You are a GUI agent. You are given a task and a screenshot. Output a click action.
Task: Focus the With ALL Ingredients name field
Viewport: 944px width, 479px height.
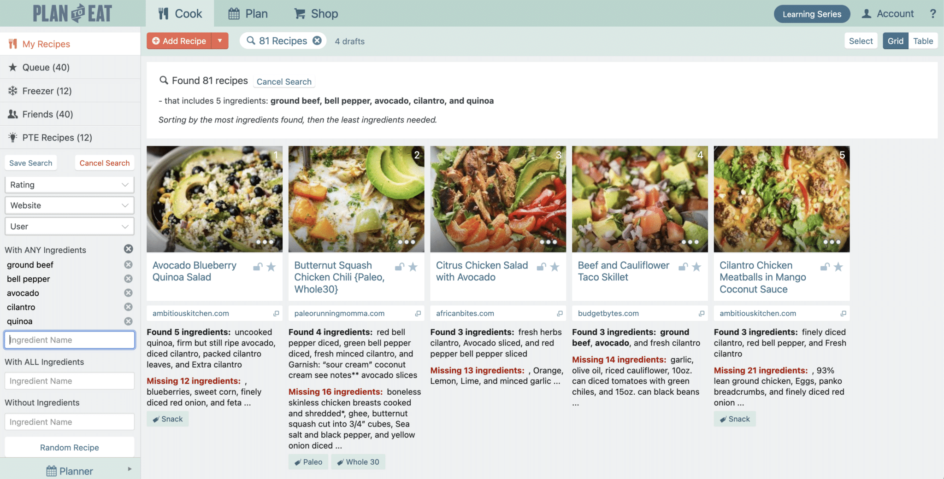click(x=70, y=381)
